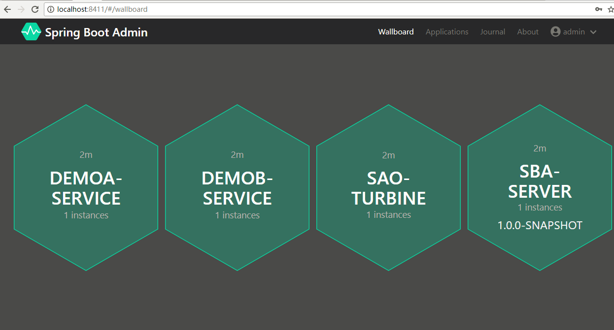Viewport: 614px width, 330px height.
Task: Open the About tab
Action: coord(528,31)
